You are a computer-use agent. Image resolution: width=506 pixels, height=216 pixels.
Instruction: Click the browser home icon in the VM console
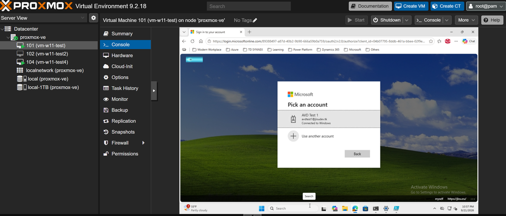click(x=201, y=42)
